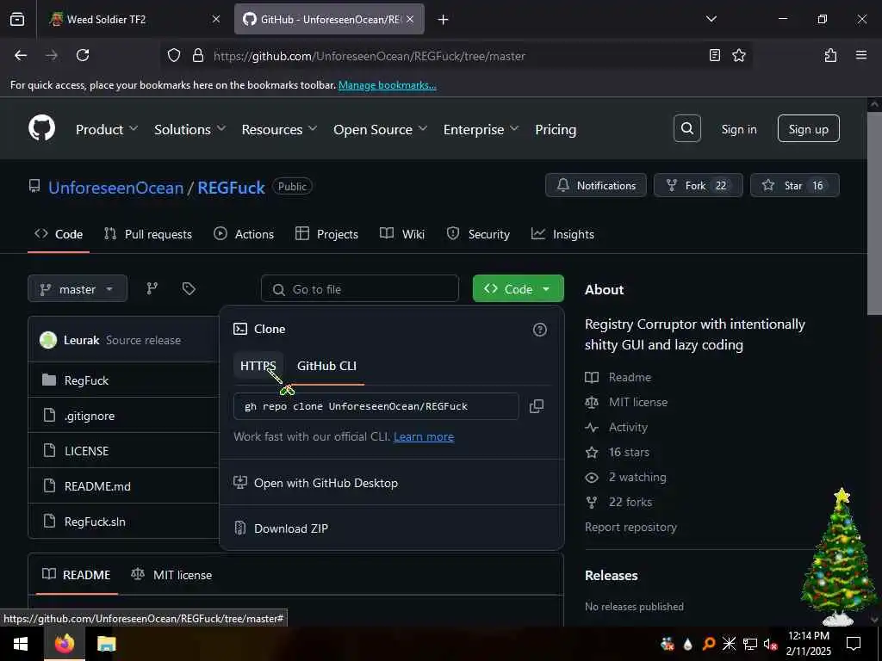Open the Actions tab
Image resolution: width=882 pixels, height=661 pixels.
(x=244, y=234)
